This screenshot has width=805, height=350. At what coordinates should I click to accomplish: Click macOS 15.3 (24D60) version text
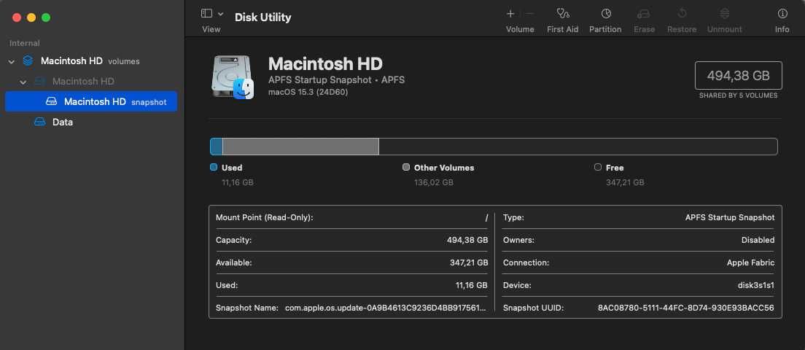coord(308,93)
